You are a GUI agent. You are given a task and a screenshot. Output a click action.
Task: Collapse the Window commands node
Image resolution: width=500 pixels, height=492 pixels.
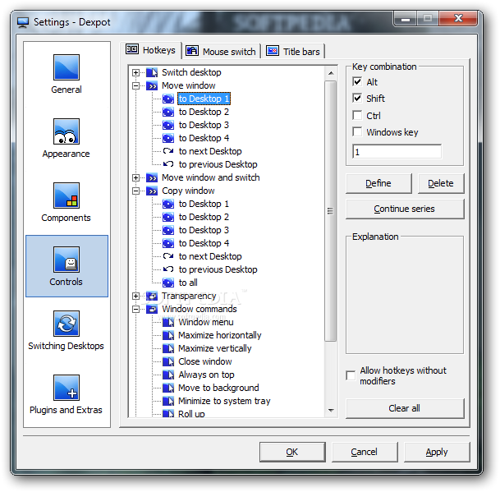tap(135, 309)
